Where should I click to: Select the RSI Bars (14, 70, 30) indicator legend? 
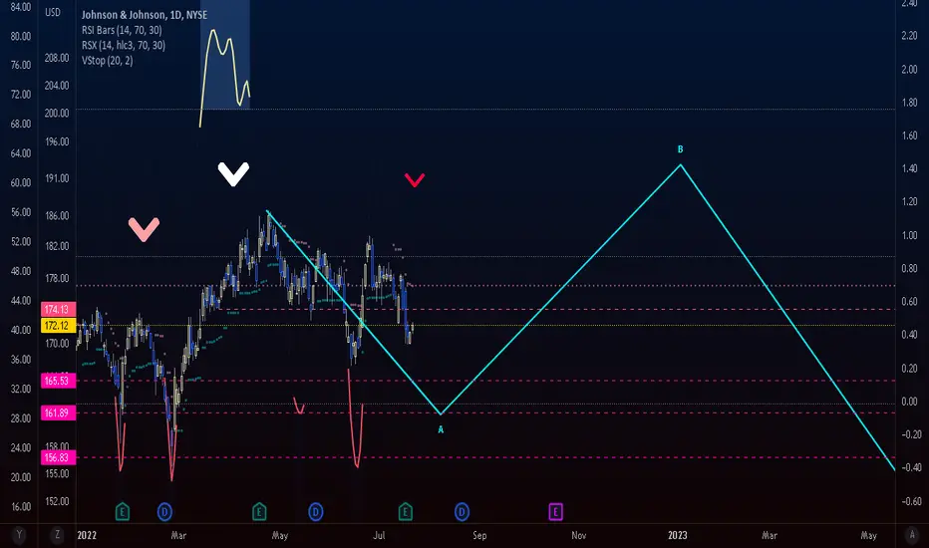[x=122, y=30]
